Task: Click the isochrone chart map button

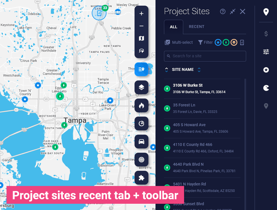Action: pyautogui.click(x=141, y=124)
